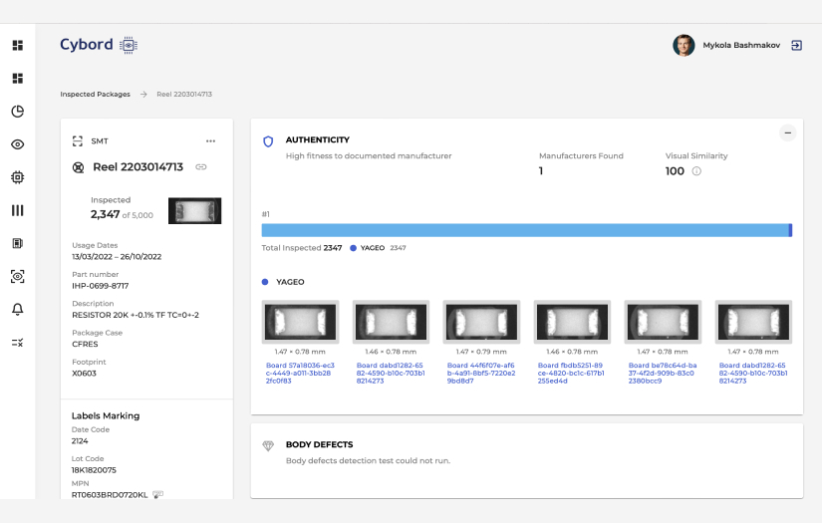Click the date code 2124
The width and height of the screenshot is (822, 523).
(x=80, y=441)
